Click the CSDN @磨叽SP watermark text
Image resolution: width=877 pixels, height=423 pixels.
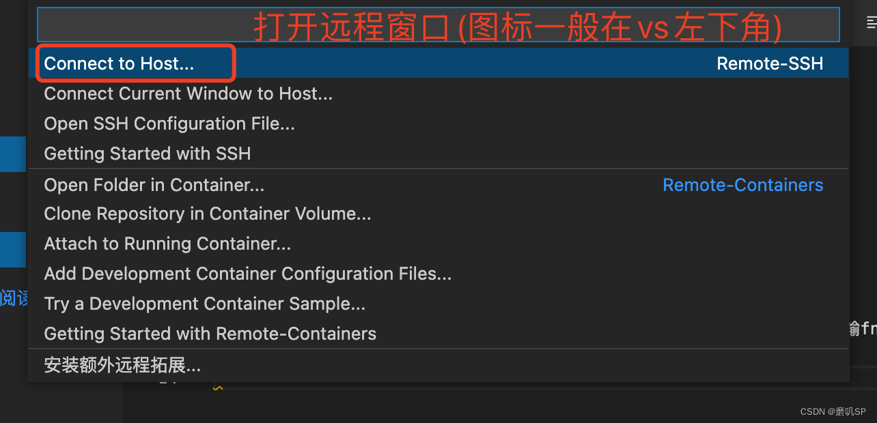[x=835, y=411]
